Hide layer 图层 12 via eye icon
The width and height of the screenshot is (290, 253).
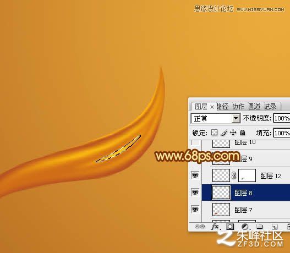195,175
